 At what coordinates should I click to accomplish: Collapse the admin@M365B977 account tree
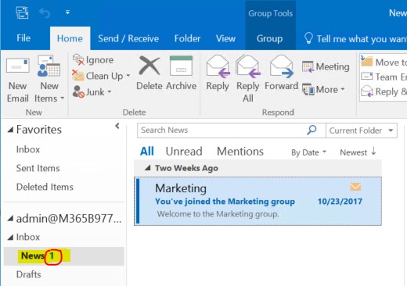[10, 219]
